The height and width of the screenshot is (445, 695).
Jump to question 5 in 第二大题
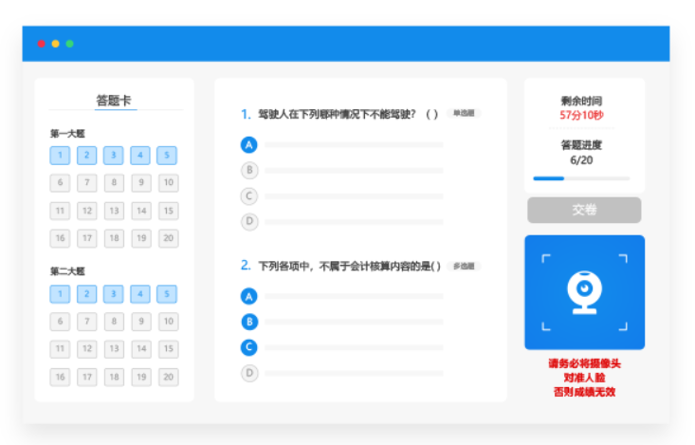(x=168, y=294)
